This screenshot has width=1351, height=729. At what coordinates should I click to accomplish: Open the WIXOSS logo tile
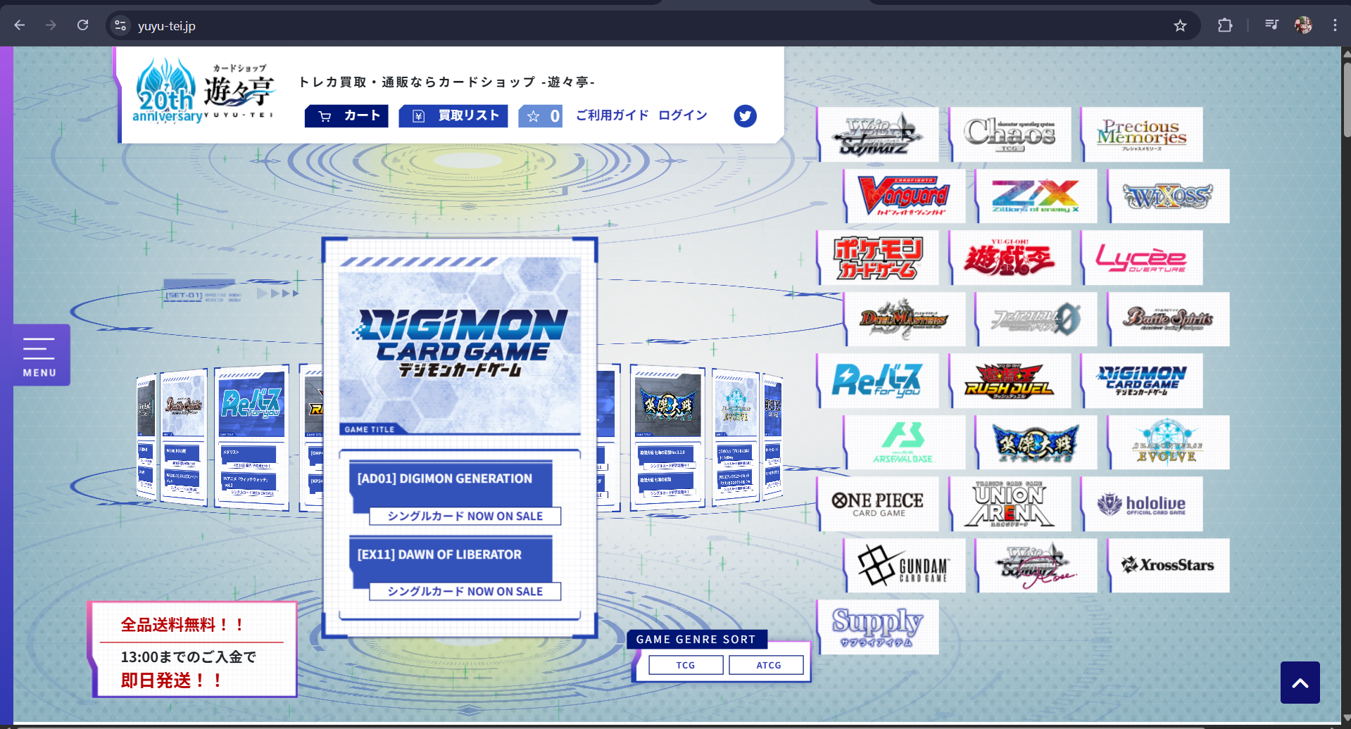click(1169, 196)
